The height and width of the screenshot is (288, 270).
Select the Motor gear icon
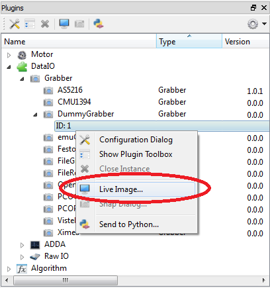point(22,55)
